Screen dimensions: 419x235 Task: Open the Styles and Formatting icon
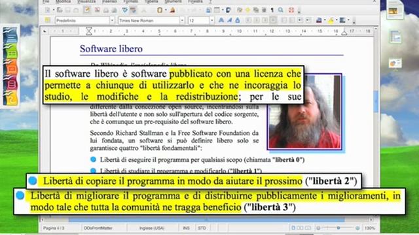[x=48, y=20]
